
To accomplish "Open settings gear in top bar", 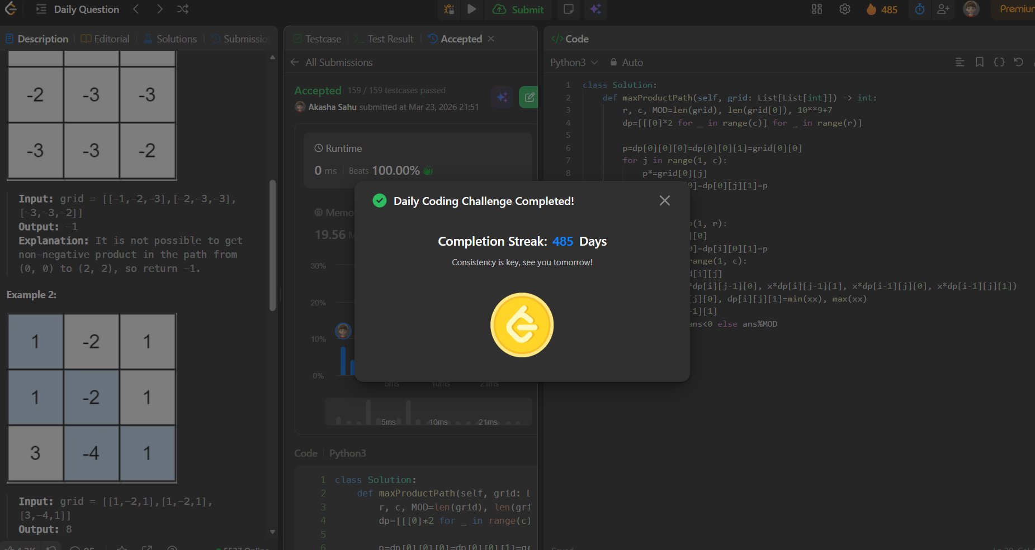I will 845,9.
